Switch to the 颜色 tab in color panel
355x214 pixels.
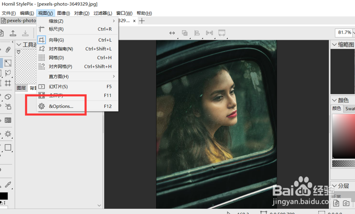pyautogui.click(x=337, y=108)
